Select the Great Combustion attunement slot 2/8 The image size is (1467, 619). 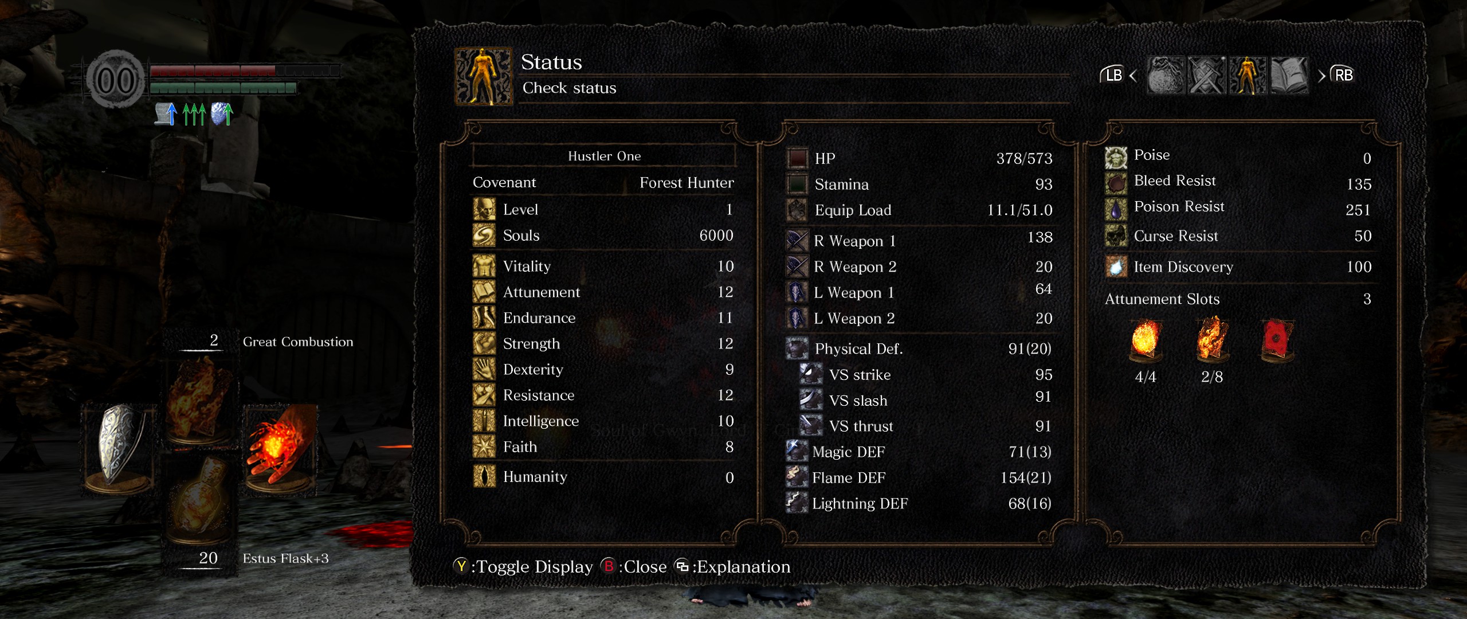(x=1211, y=340)
